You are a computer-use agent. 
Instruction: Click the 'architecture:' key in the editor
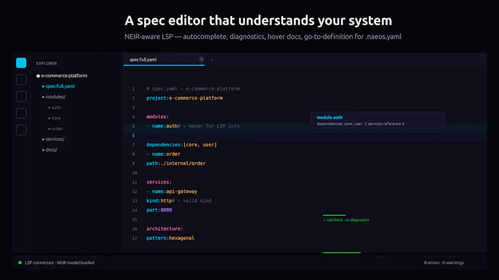tap(165, 228)
